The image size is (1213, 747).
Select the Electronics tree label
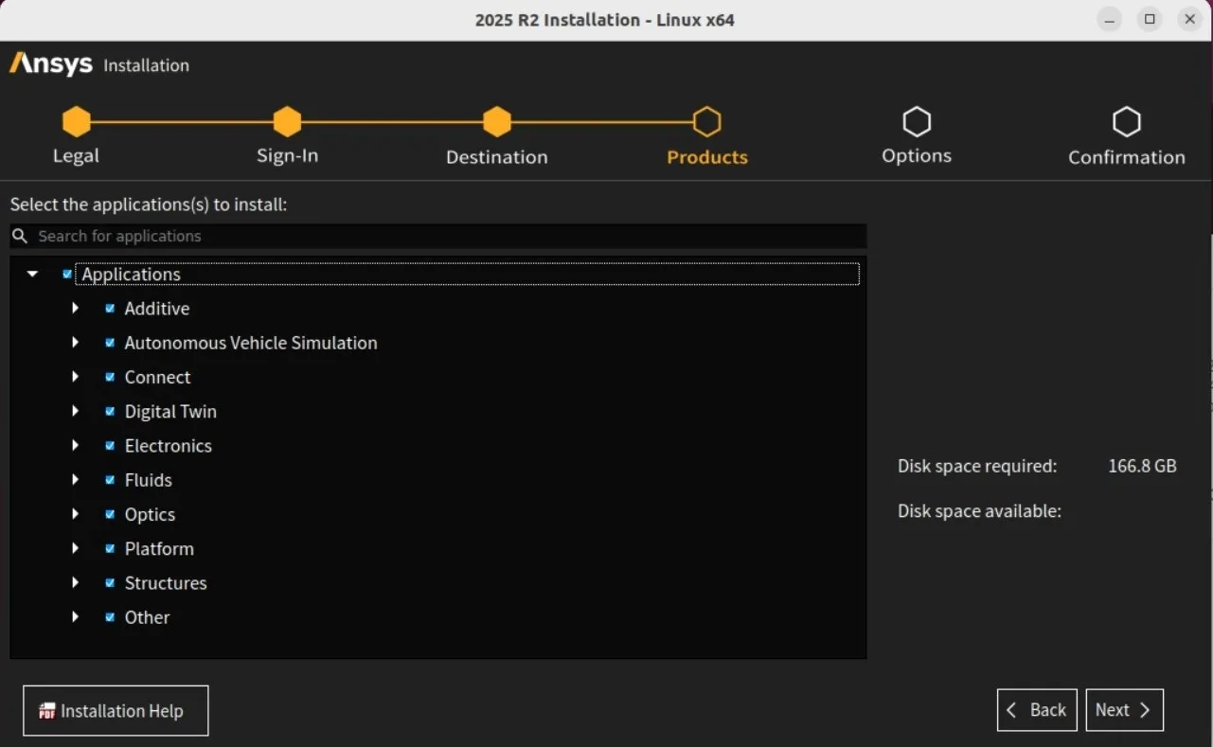coord(169,446)
